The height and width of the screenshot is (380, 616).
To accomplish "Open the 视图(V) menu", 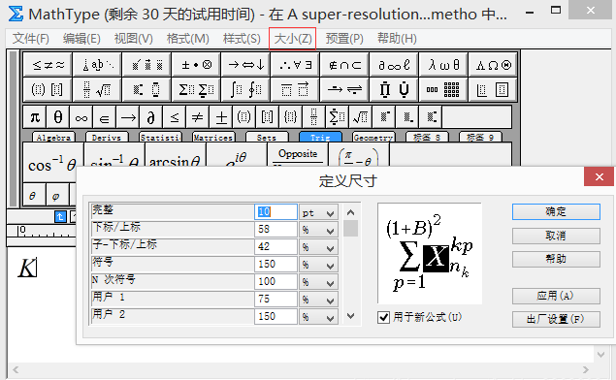I will (134, 39).
